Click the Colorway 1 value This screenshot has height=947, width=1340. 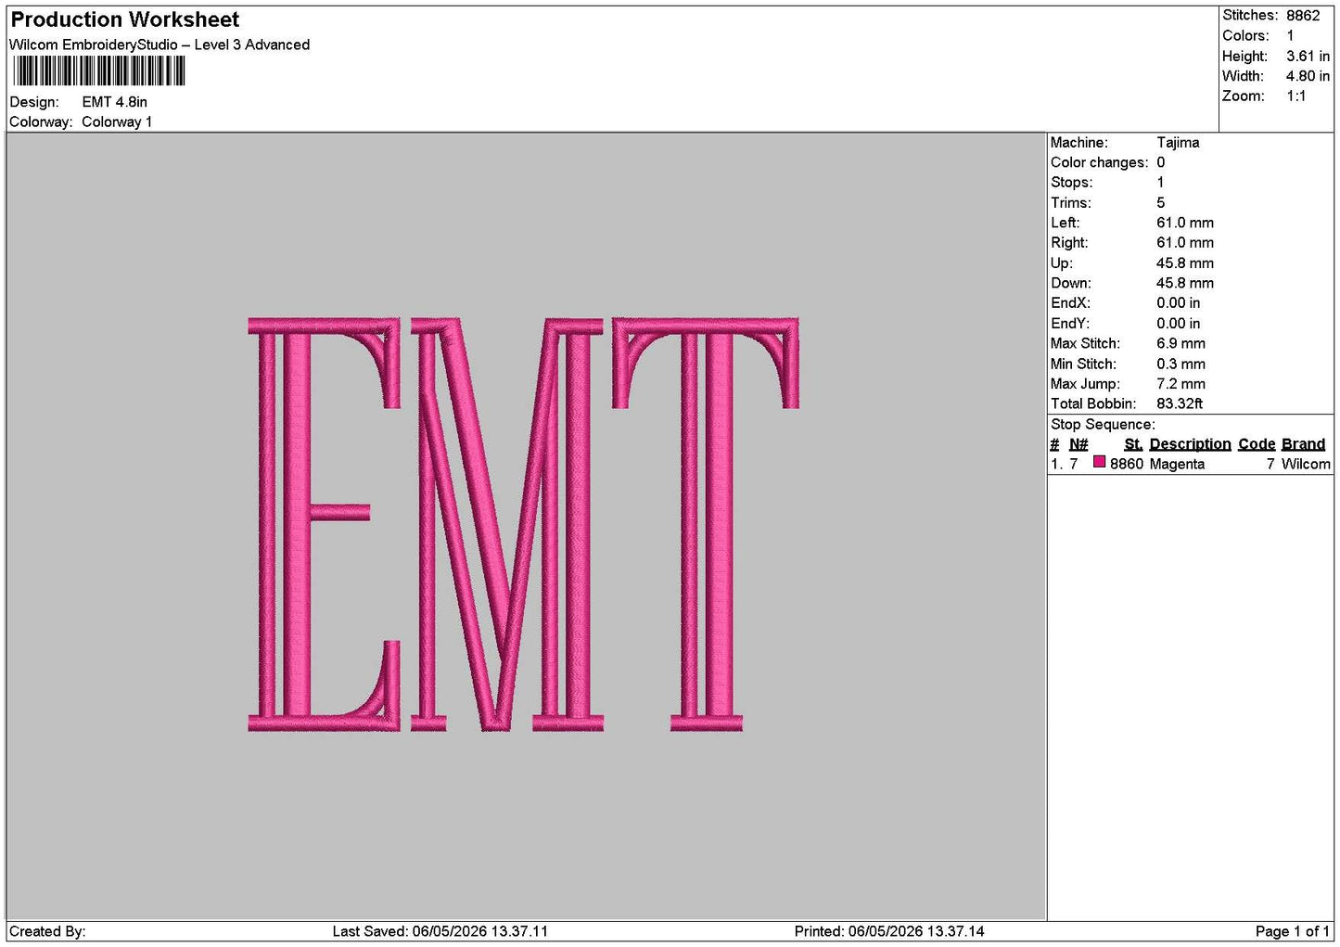coord(117,122)
